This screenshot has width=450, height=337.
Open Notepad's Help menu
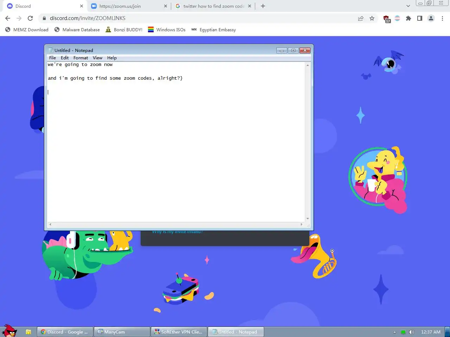point(112,58)
